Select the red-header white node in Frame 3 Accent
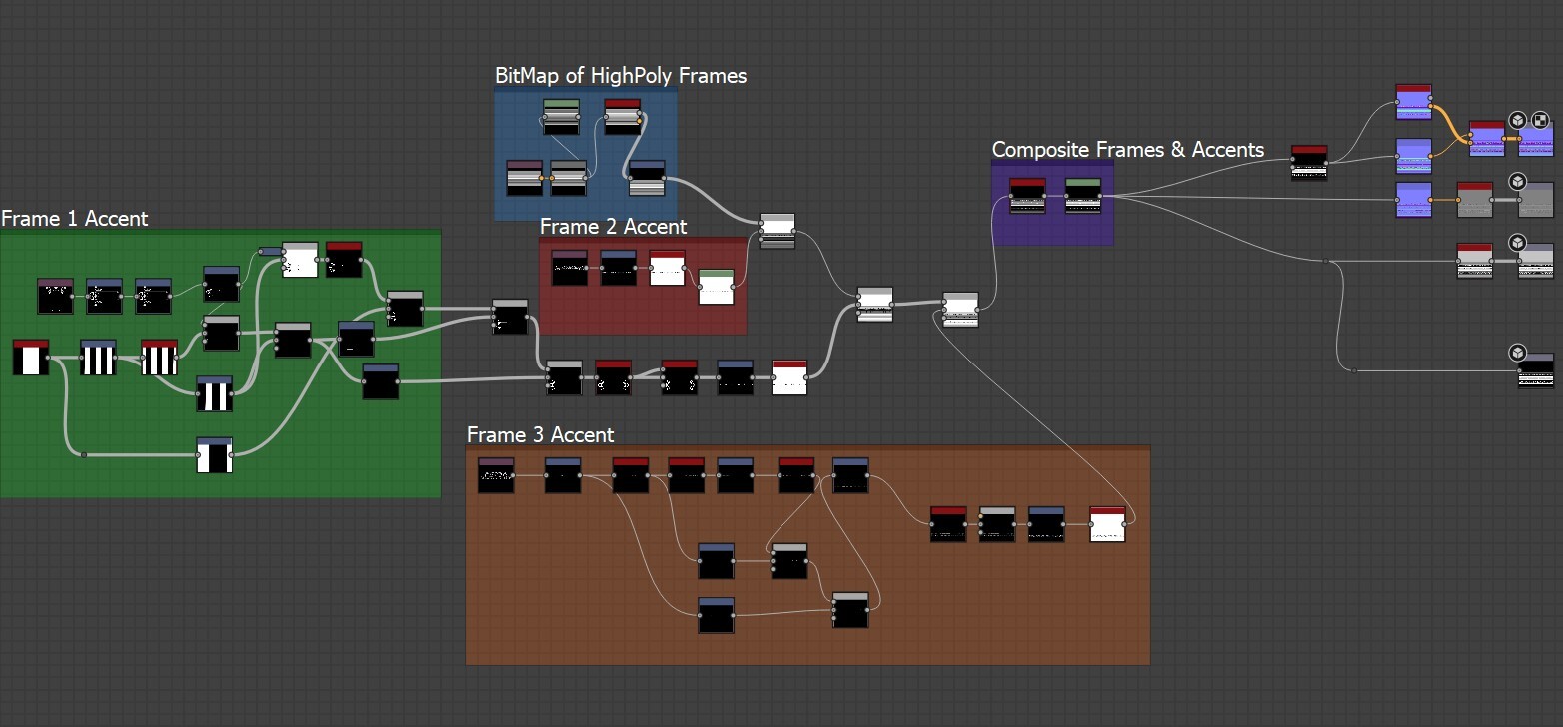 point(1107,524)
